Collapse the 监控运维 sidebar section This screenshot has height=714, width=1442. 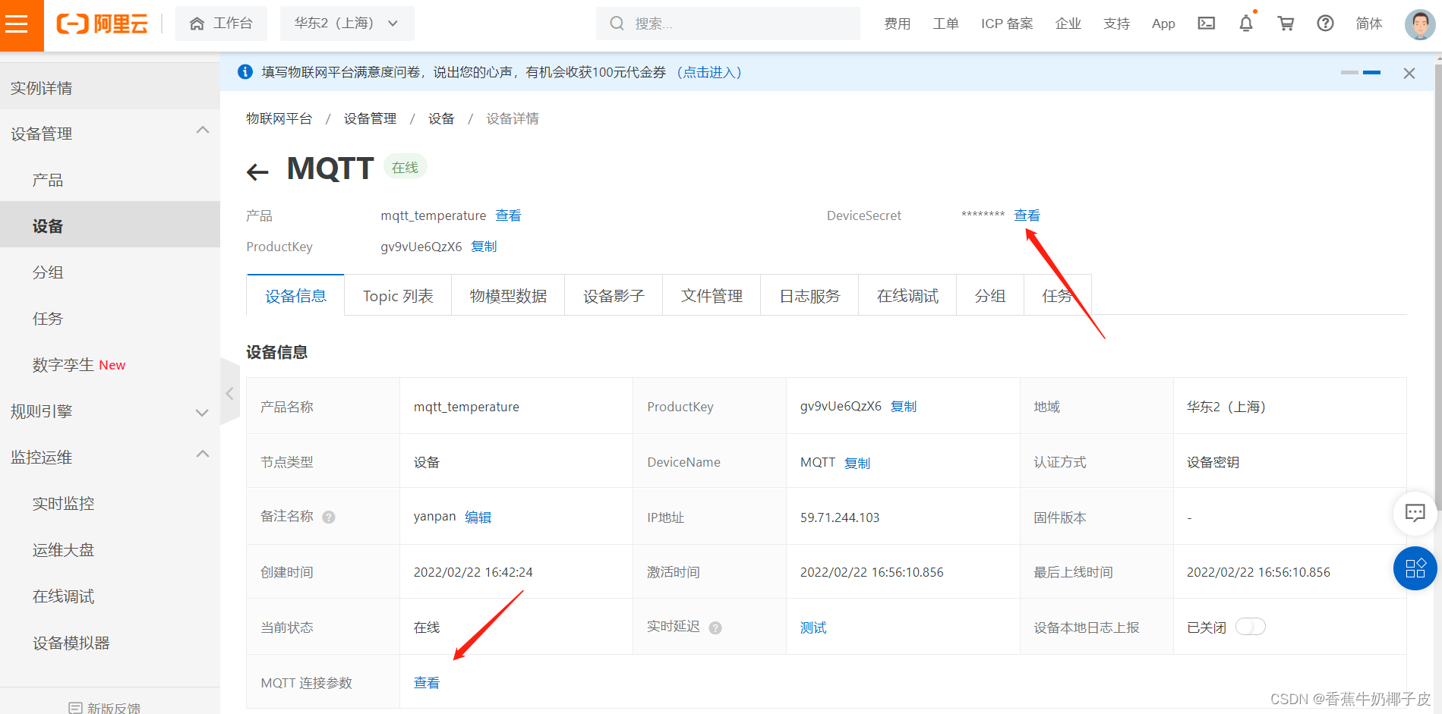coord(110,458)
